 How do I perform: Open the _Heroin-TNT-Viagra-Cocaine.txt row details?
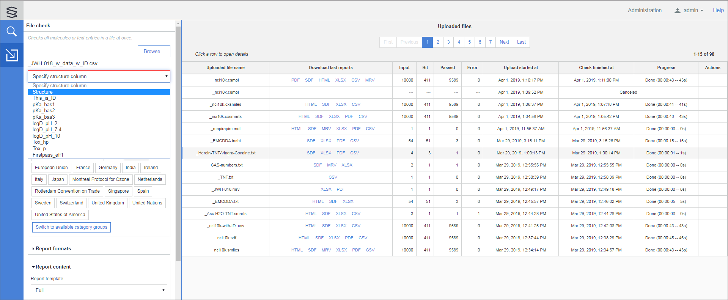pos(226,153)
